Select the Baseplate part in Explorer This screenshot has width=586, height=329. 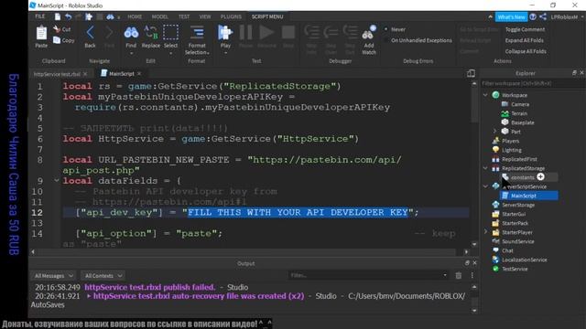click(x=523, y=122)
